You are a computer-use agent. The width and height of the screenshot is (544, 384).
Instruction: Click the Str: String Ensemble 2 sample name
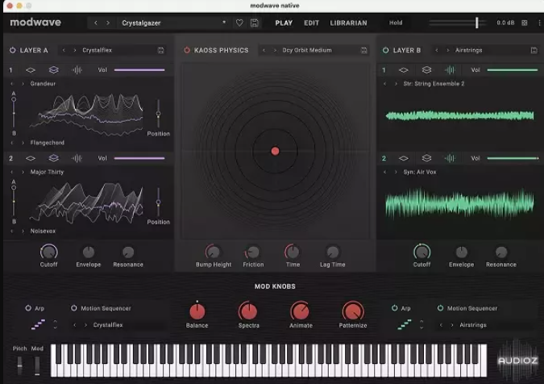(434, 84)
